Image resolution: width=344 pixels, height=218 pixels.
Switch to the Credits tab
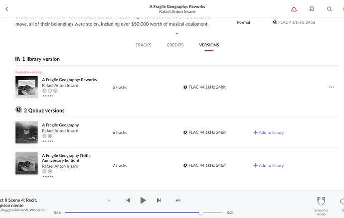click(x=175, y=45)
